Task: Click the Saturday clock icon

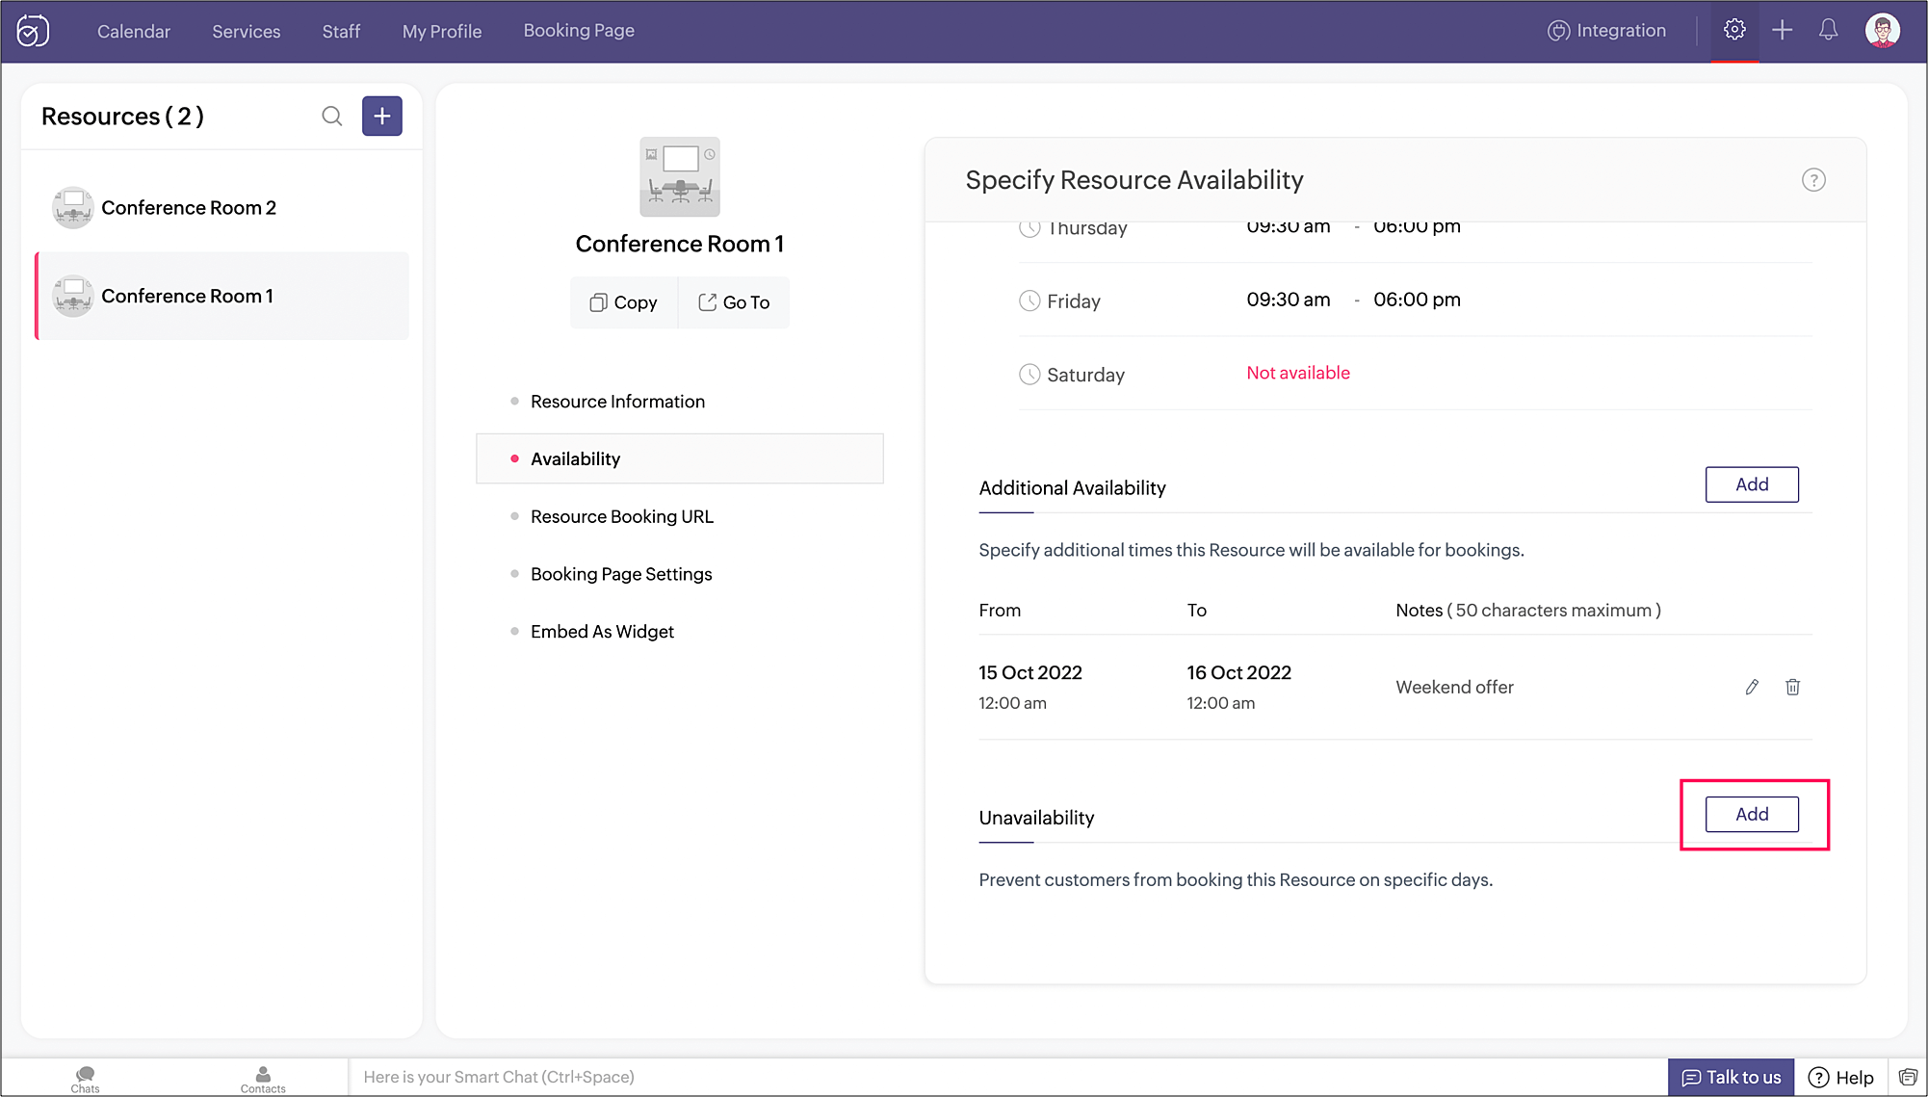Action: pos(1029,374)
